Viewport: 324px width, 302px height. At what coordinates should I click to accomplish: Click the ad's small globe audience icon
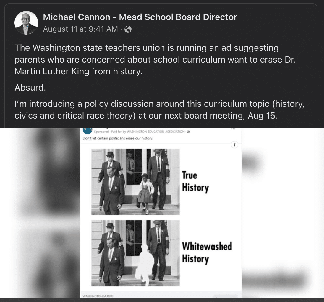(x=188, y=132)
